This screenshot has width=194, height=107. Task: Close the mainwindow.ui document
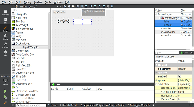[61, 6]
